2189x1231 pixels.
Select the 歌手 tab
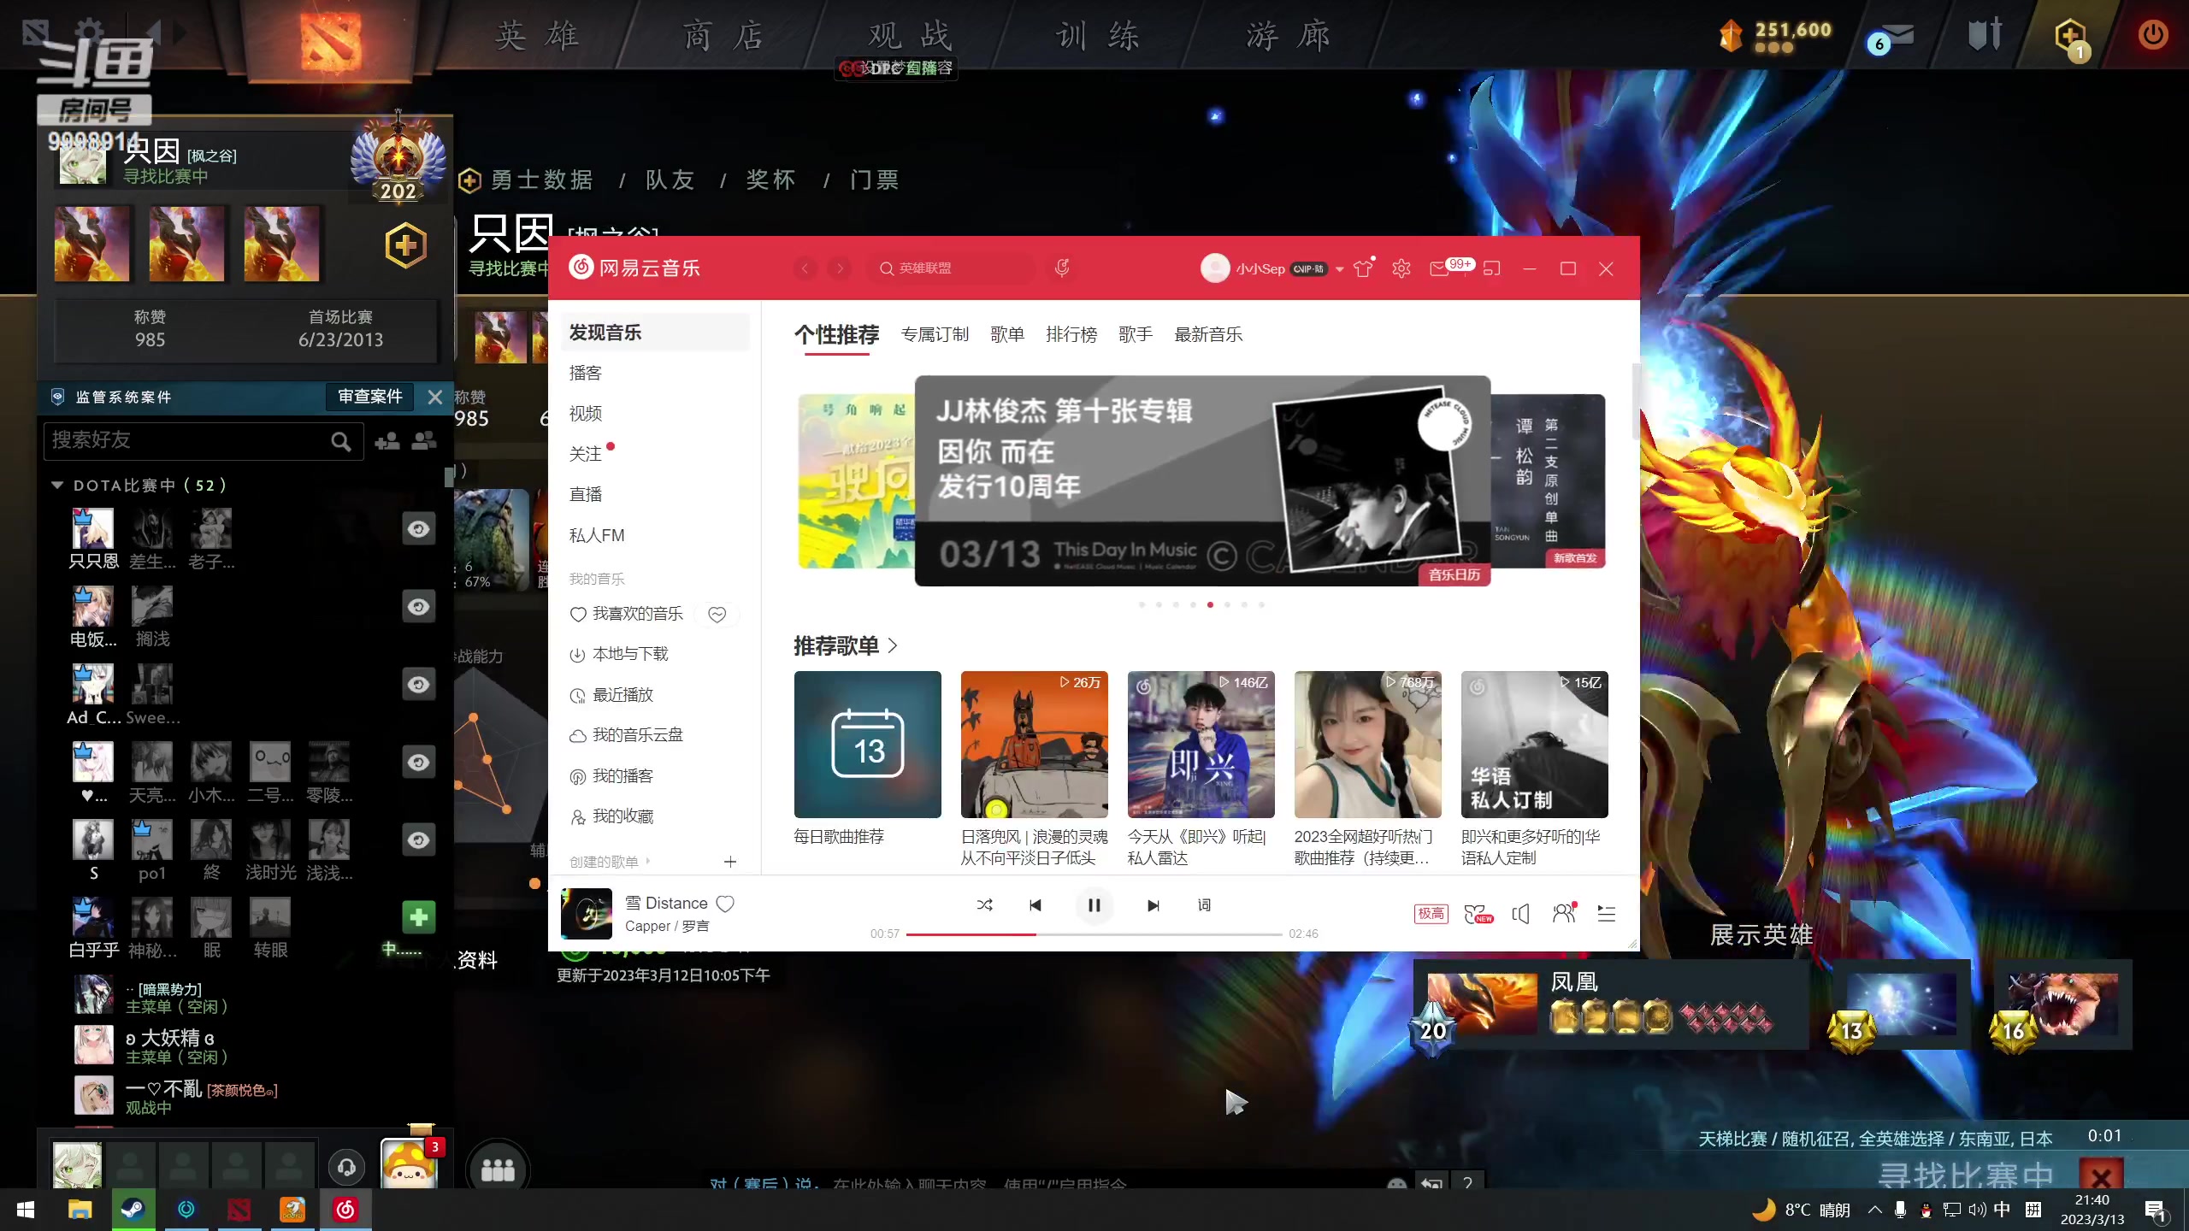click(x=1136, y=334)
